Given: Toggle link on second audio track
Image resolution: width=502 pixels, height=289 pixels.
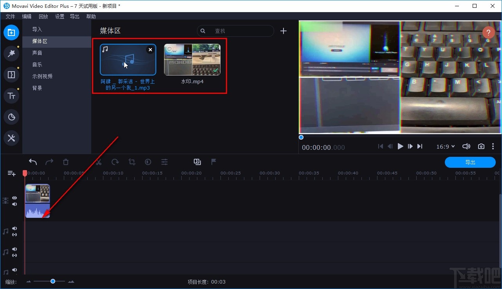Looking at the screenshot, I should tap(14, 255).
